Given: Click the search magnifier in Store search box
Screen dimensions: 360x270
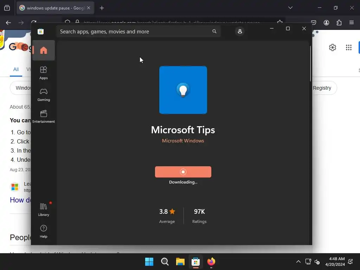Looking at the screenshot, I should point(214,31).
